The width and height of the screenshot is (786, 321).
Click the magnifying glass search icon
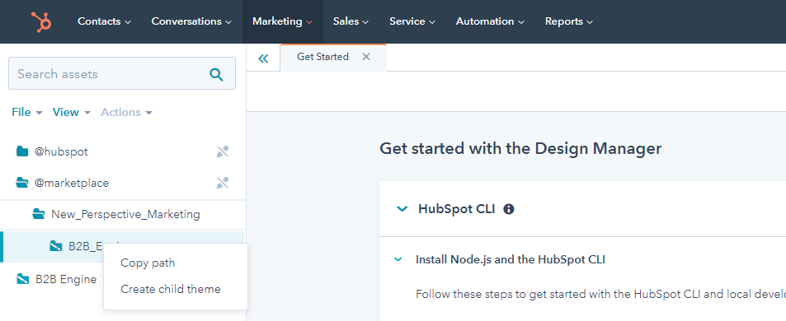[x=216, y=75]
